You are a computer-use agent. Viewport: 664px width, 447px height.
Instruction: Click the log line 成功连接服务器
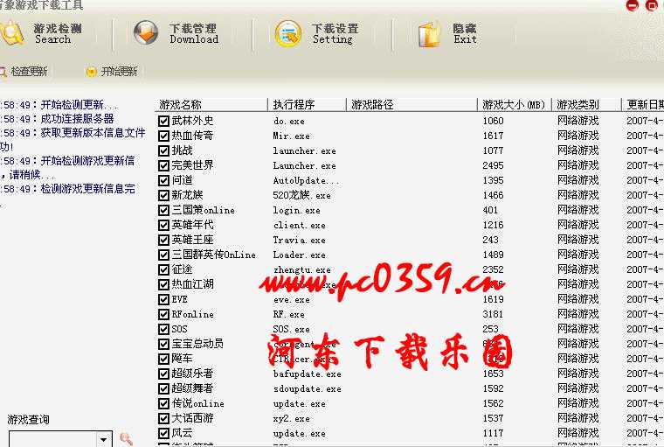click(78, 119)
